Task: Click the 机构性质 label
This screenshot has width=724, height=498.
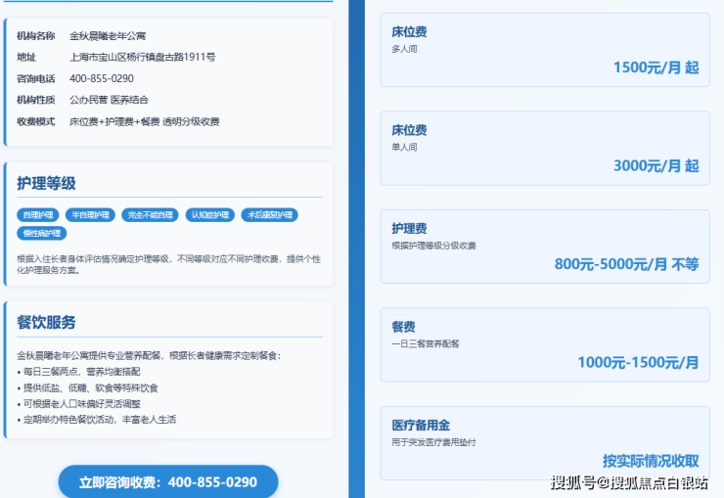Action: [35, 100]
